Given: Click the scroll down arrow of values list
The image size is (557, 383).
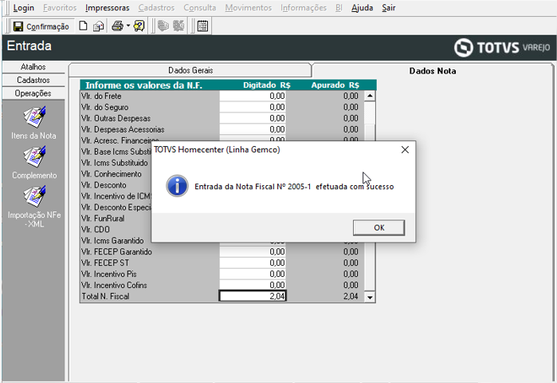Looking at the screenshot, I should 370,297.
